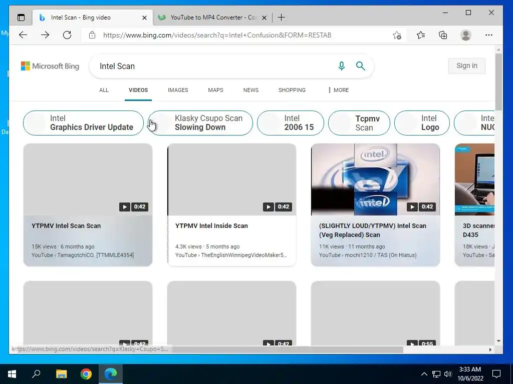Select the NEWS search category
The width and height of the screenshot is (513, 384).
[x=251, y=90]
